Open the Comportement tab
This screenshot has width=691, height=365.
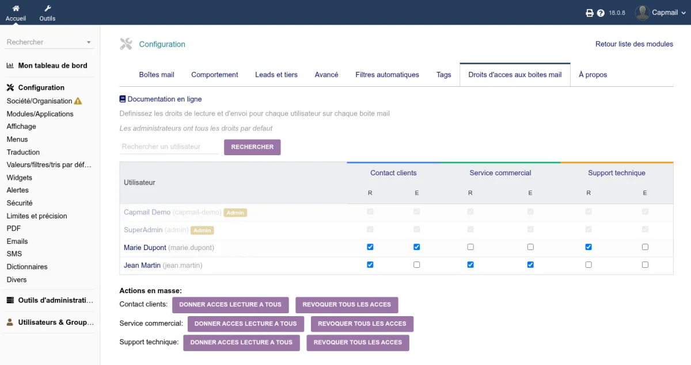(215, 75)
